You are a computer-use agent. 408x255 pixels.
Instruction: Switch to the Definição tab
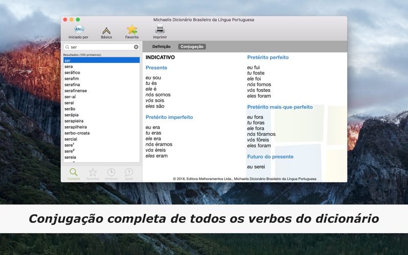pyautogui.click(x=161, y=46)
